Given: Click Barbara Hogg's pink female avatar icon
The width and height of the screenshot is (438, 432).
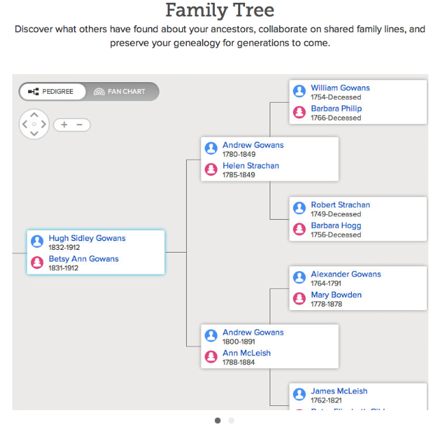Looking at the screenshot, I should click(299, 229).
